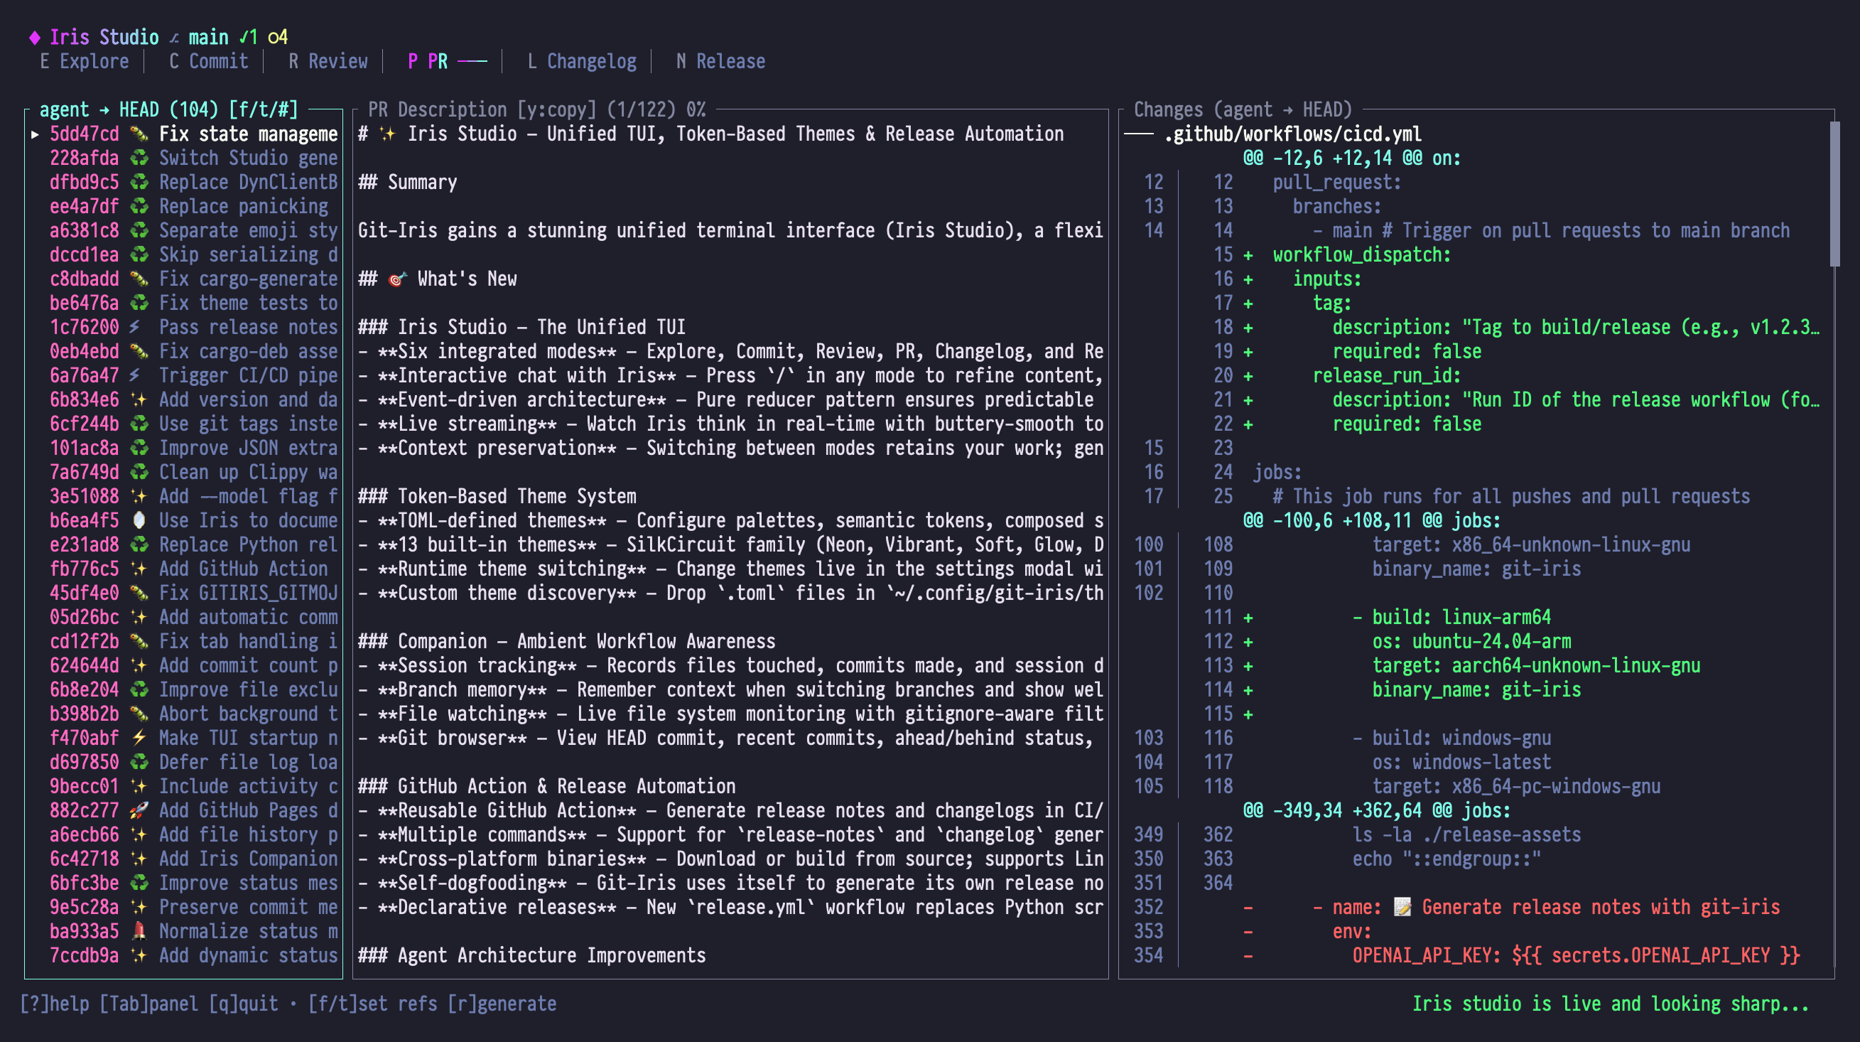Click the recycle icon on commit 228afda
1860x1042 pixels.
click(139, 158)
